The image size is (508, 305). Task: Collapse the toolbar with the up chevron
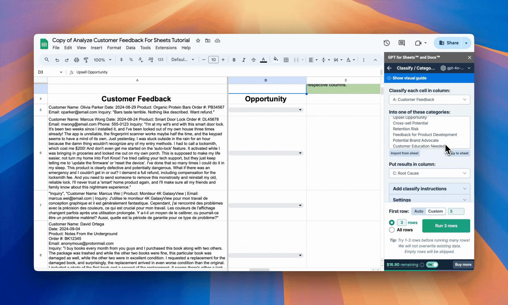(x=375, y=60)
